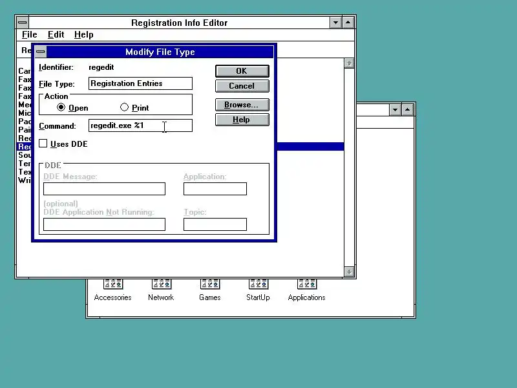Click the list scrollbar up arrow

tap(349, 63)
